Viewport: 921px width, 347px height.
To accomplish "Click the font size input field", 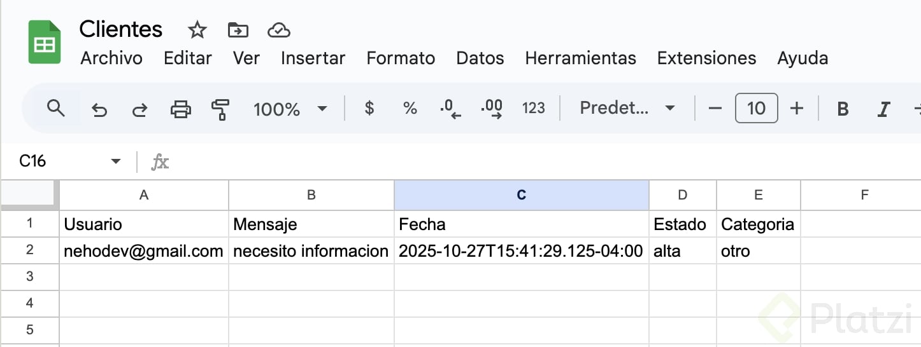I will click(756, 109).
